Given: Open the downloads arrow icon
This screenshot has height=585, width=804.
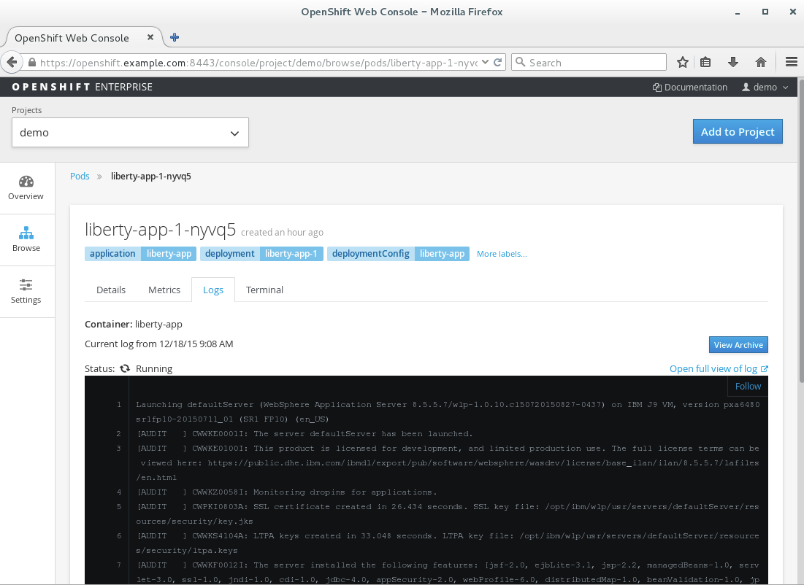Looking at the screenshot, I should click(733, 63).
